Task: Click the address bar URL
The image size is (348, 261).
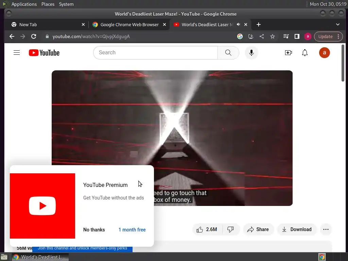Action: pyautogui.click(x=91, y=36)
